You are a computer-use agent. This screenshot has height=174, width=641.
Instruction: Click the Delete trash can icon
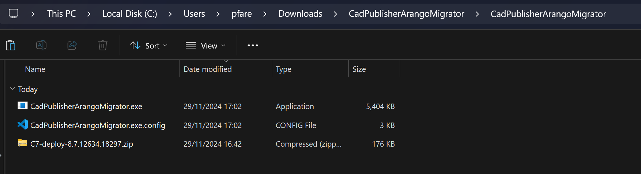tap(103, 46)
